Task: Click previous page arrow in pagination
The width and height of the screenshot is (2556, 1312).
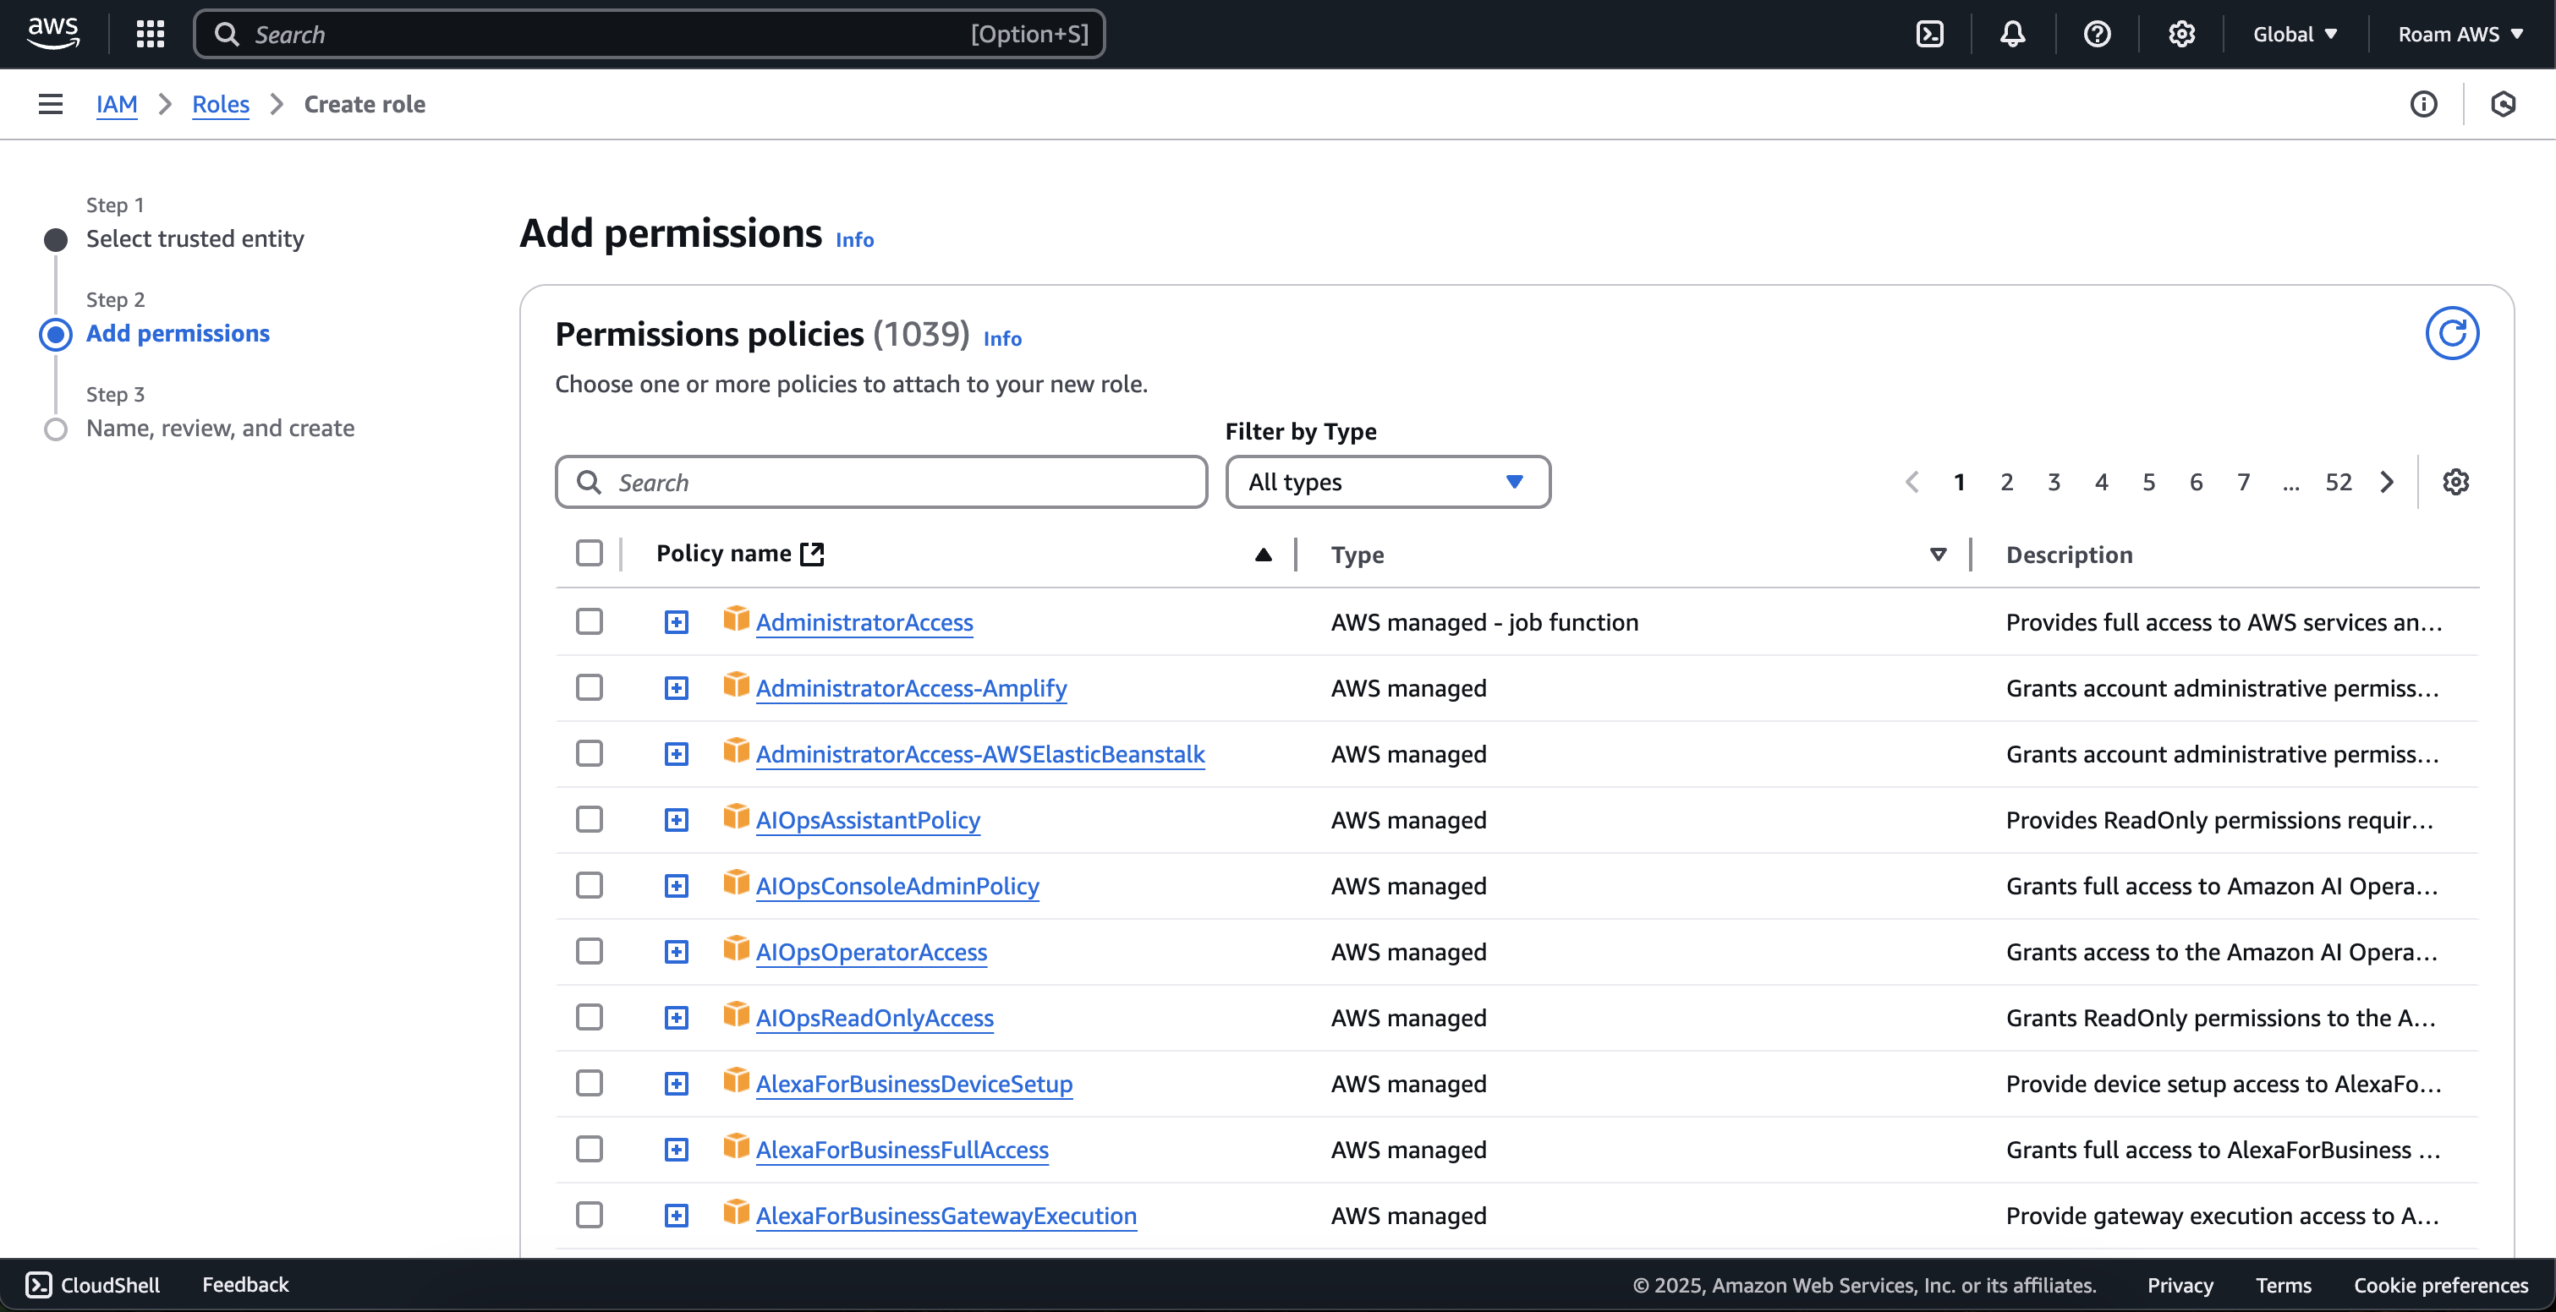Action: coord(1912,482)
